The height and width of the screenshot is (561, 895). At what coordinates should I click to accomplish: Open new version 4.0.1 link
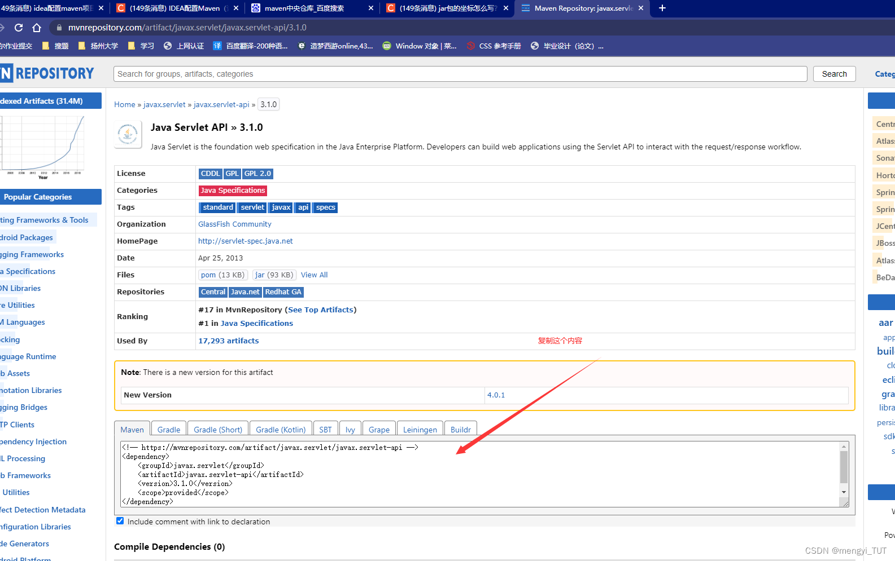[496, 395]
